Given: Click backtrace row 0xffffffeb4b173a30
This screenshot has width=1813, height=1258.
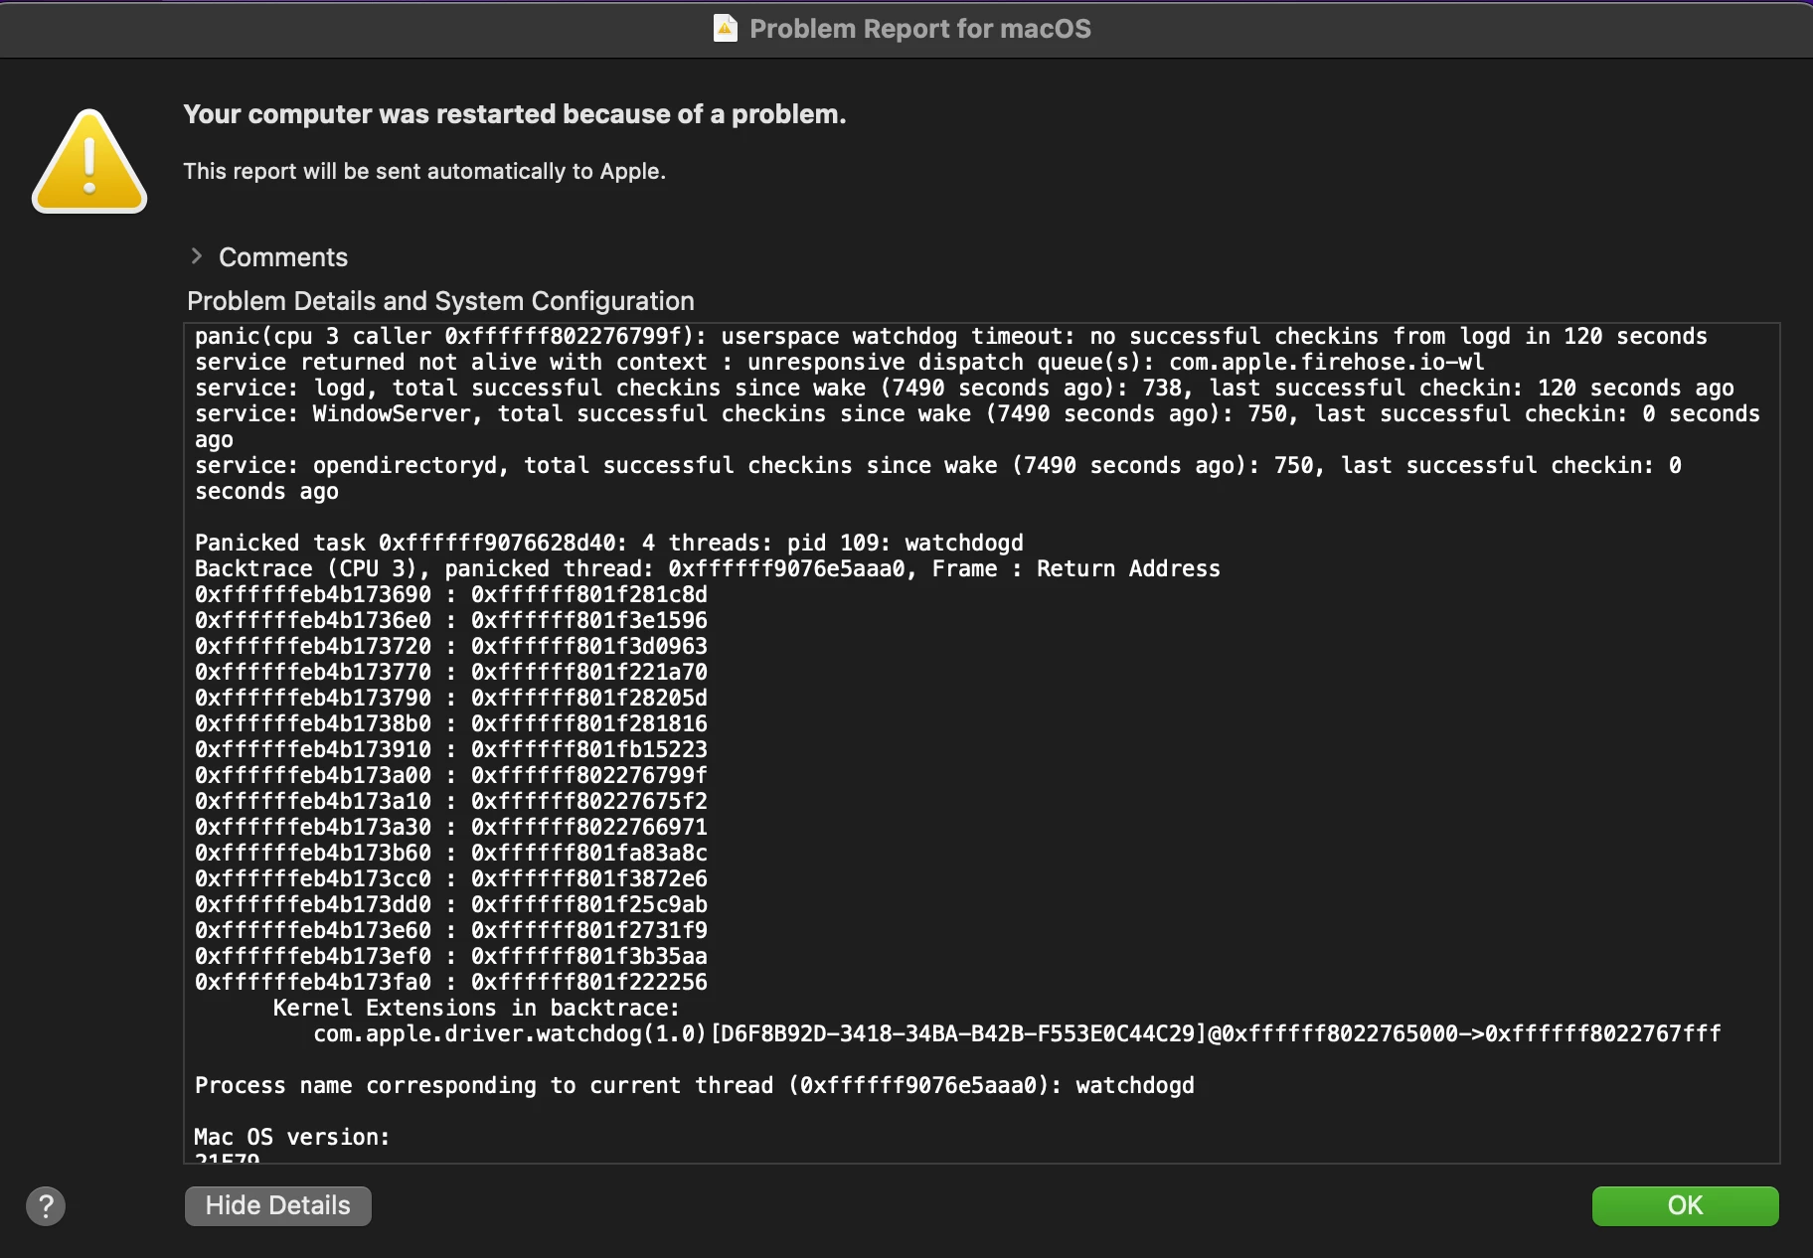Looking at the screenshot, I should [x=450, y=828].
